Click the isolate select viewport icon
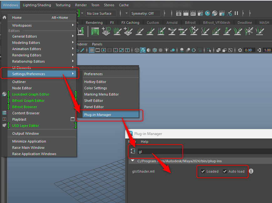272x203 pixels. (209, 50)
